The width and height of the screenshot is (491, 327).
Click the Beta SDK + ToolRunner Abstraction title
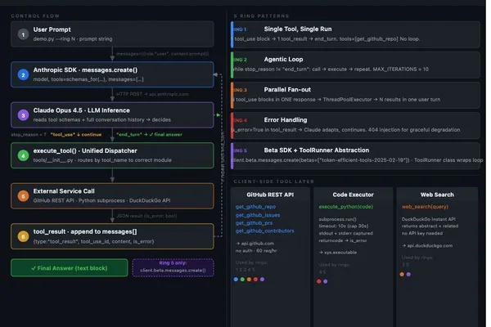tap(317, 150)
